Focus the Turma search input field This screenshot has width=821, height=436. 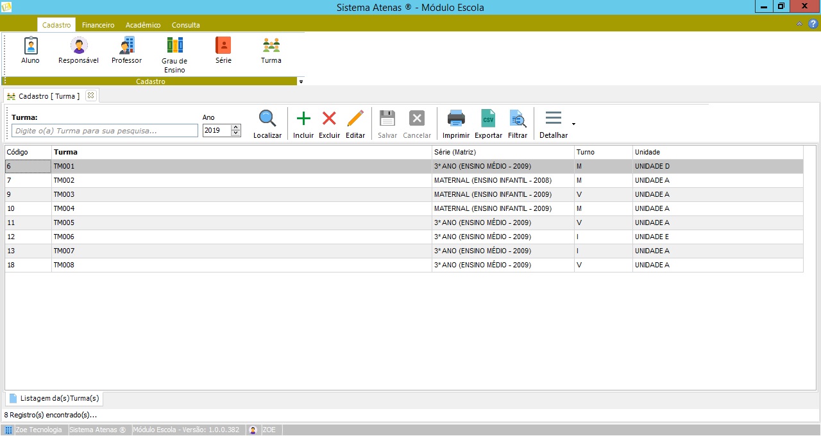point(105,130)
